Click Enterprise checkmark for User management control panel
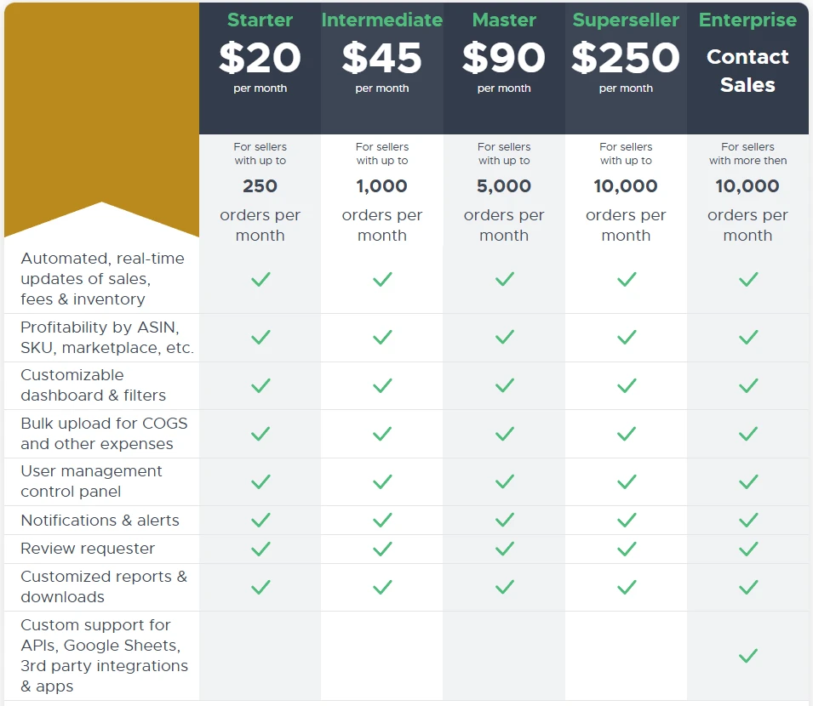 click(748, 481)
